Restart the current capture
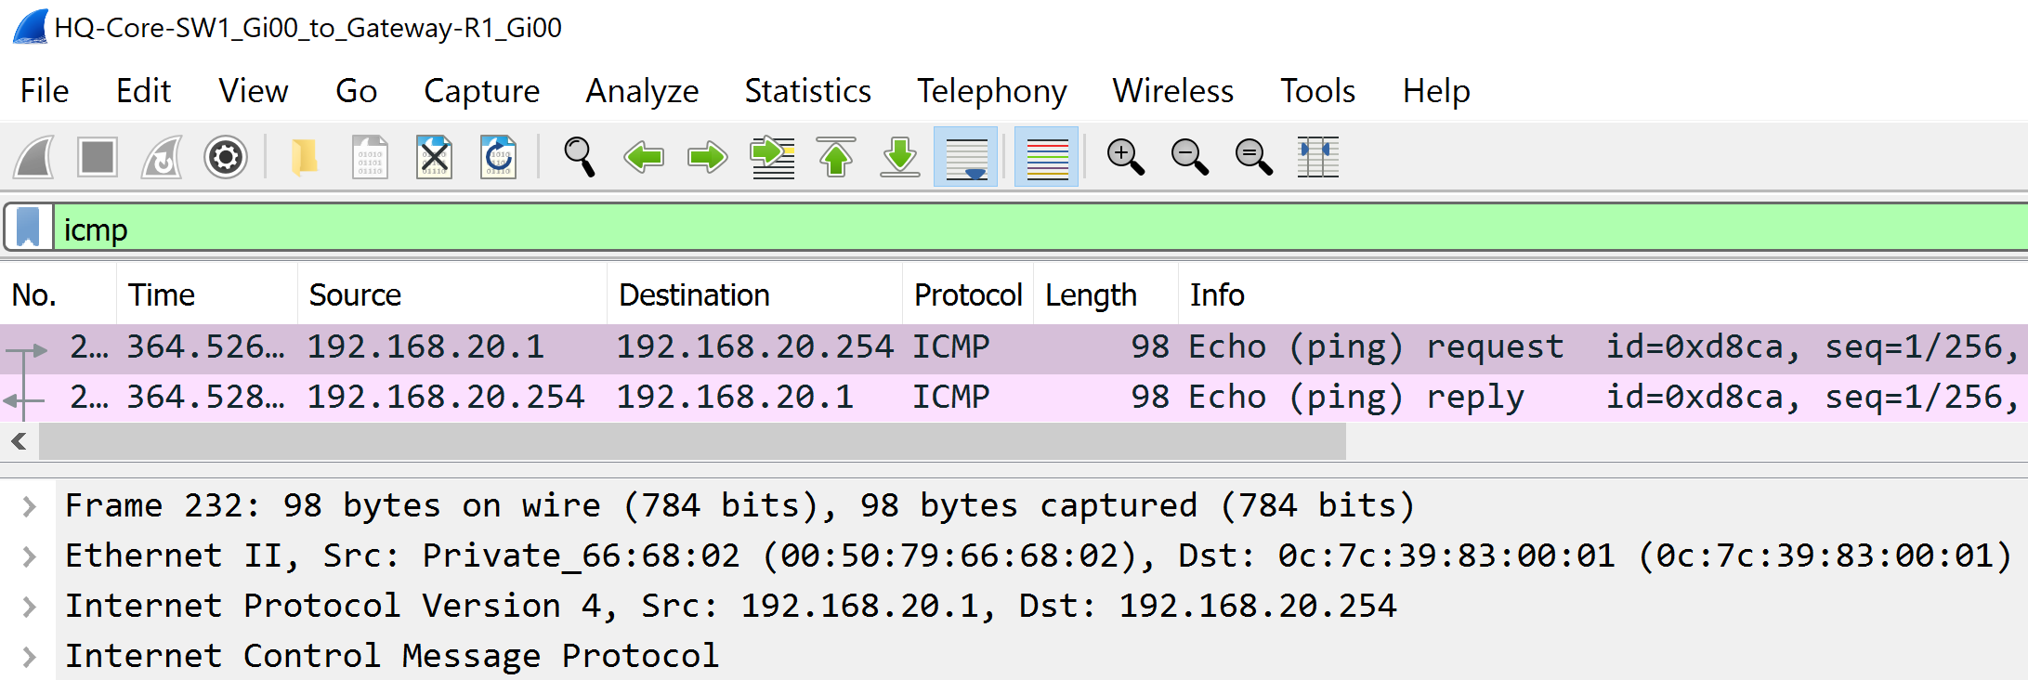Image resolution: width=2028 pixels, height=680 pixels. click(162, 157)
